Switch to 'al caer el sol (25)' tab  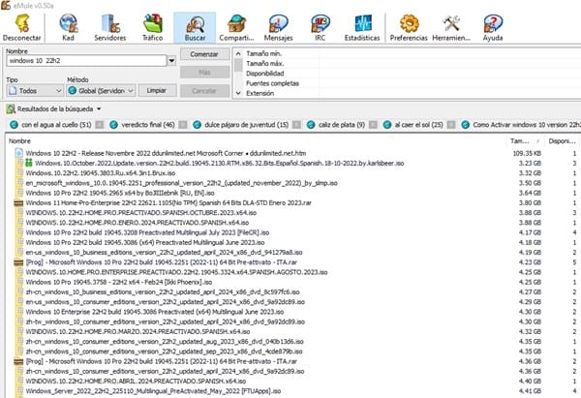point(418,125)
